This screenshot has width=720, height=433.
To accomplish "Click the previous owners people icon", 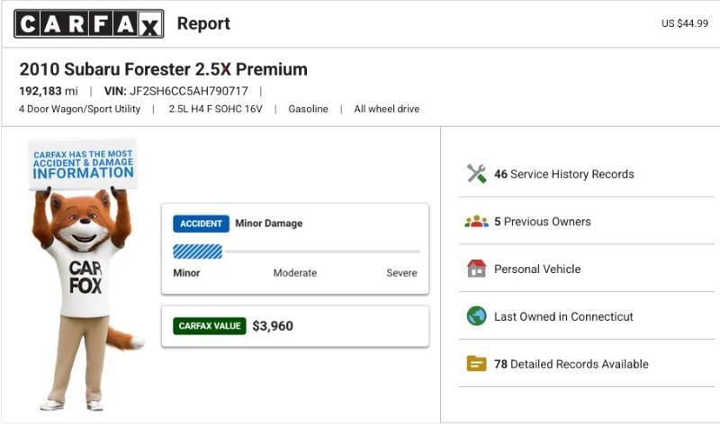I will [x=477, y=221].
